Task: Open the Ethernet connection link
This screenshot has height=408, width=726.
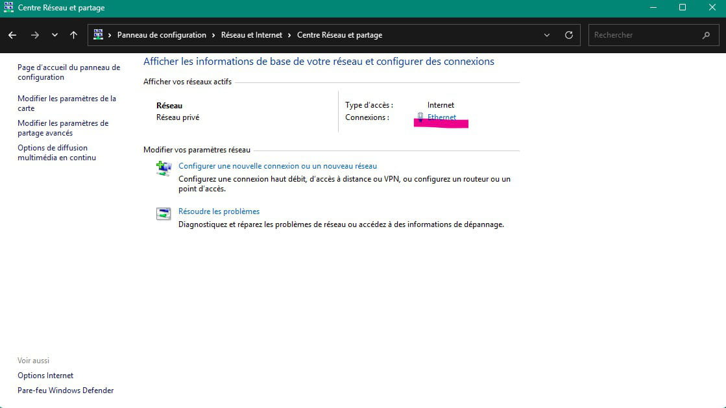Action: pos(441,117)
